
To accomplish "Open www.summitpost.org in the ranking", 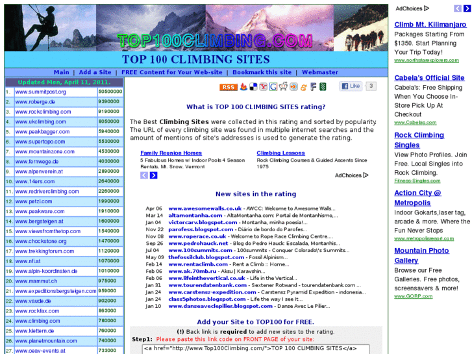I will coord(41,92).
